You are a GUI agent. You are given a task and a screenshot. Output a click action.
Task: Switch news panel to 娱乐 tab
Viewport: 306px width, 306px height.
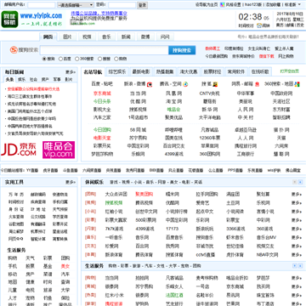21,79
